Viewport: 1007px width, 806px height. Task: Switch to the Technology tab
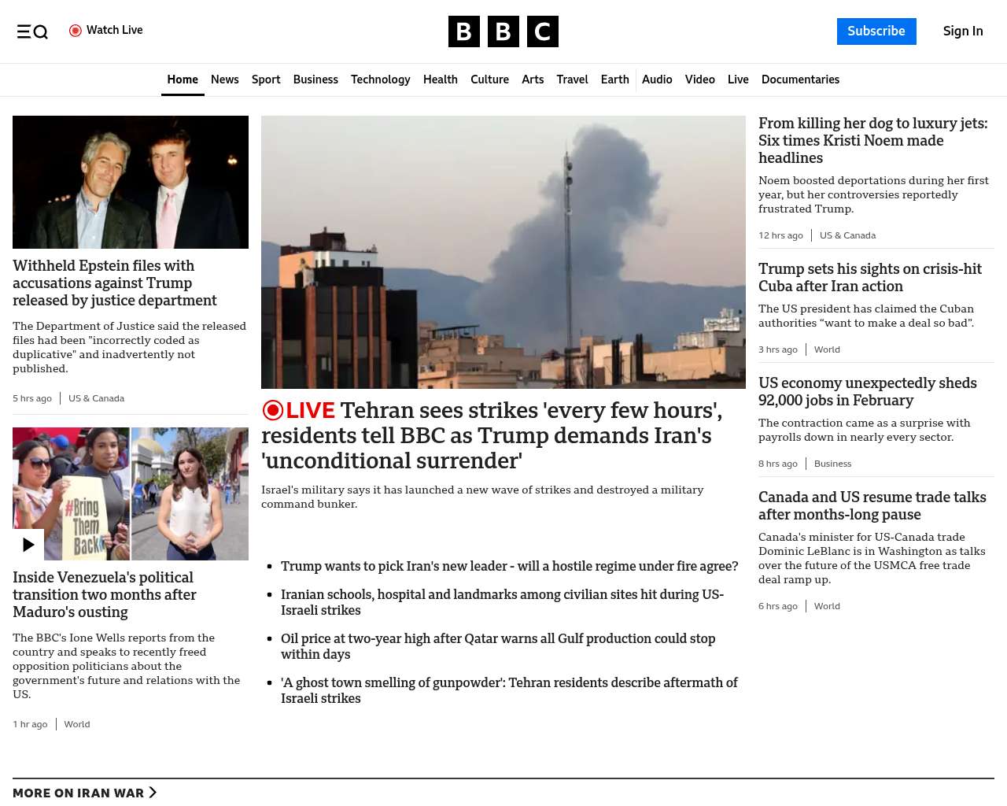(x=380, y=79)
